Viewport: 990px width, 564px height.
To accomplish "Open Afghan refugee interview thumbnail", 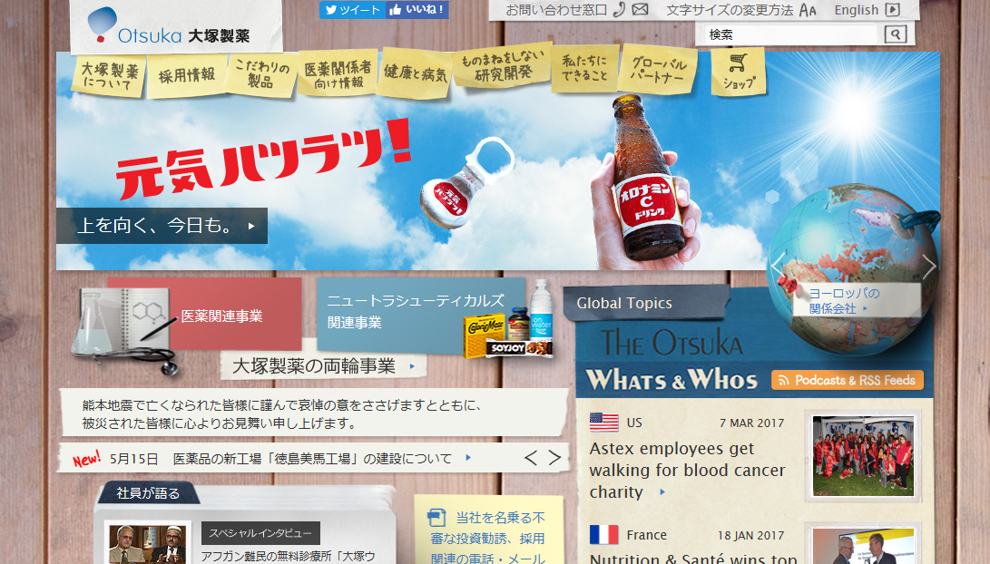I will coord(147,543).
